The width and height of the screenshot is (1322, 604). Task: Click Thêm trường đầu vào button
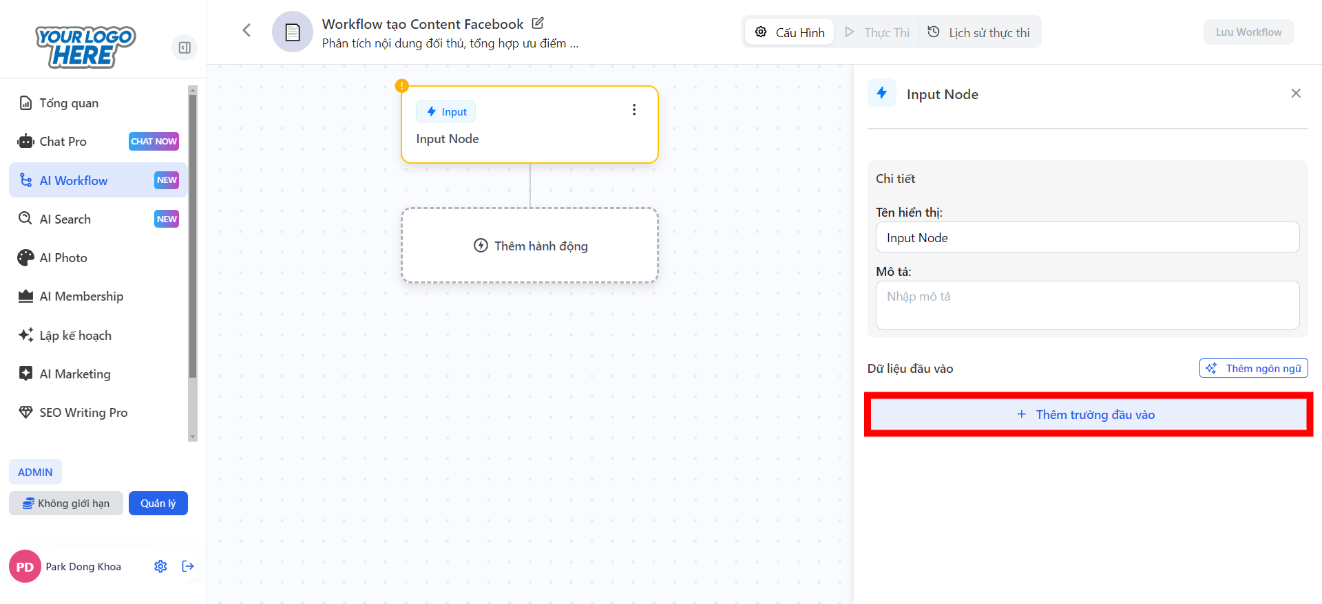point(1088,414)
